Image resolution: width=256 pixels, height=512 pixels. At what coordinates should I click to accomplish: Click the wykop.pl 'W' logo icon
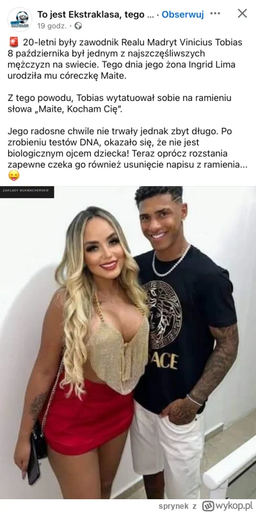[207, 506]
